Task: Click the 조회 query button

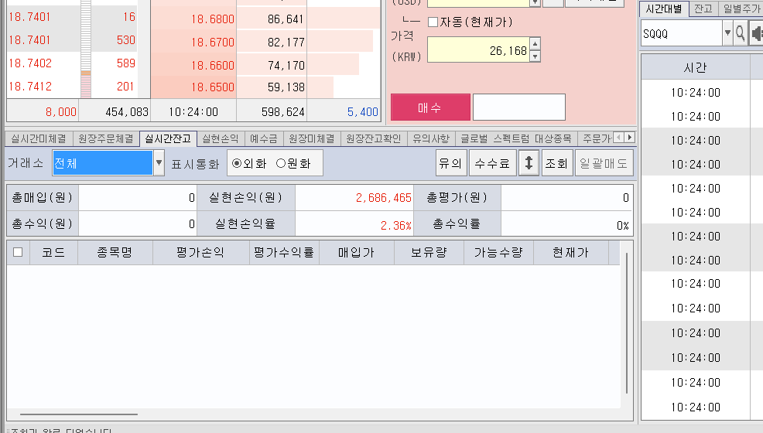Action: 556,163
